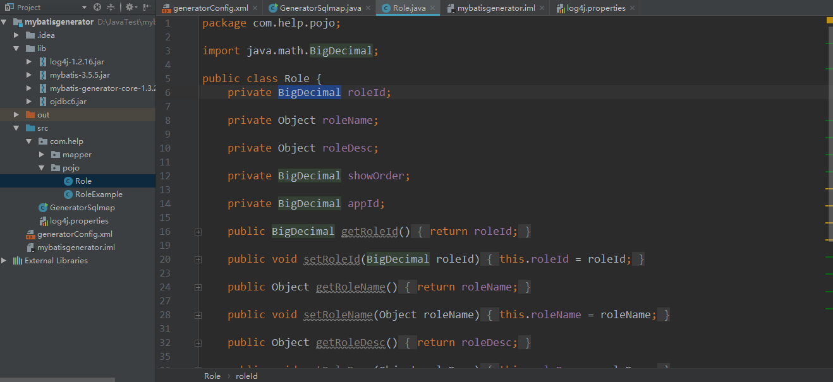Open the Project panel settings gear

point(130,8)
